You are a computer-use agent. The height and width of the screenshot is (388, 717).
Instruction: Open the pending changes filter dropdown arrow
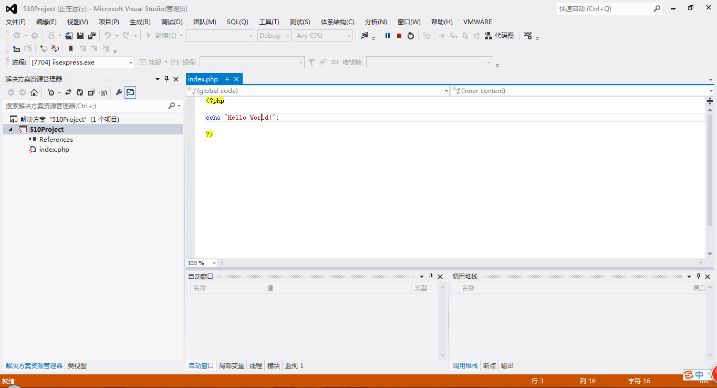coord(59,92)
